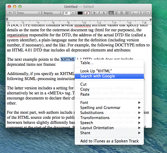This screenshot has height=153, width=167.
Task: Expand the Substitutions submenu
Action: coord(109,113)
